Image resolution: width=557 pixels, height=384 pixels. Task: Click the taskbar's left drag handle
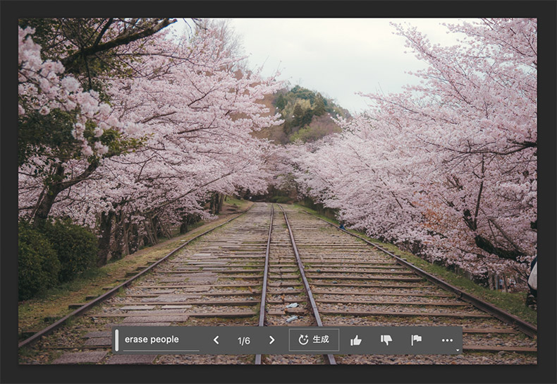point(116,340)
